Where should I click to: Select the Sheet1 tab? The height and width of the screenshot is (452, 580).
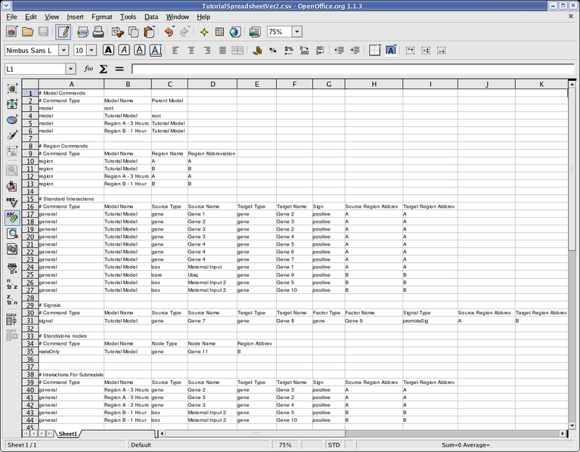pyautogui.click(x=68, y=434)
